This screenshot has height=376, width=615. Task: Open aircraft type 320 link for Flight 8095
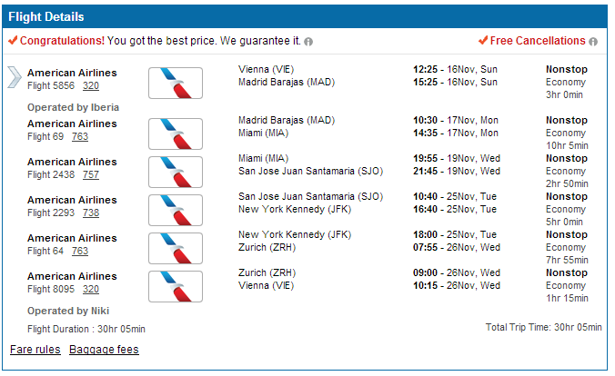pyautogui.click(x=91, y=289)
